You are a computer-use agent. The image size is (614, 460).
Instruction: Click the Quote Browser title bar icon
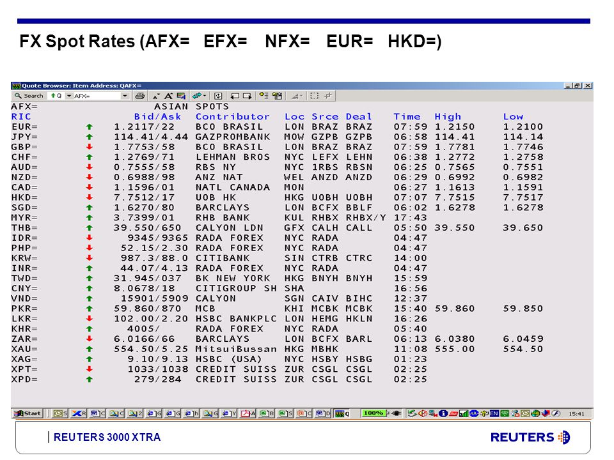tap(16, 86)
